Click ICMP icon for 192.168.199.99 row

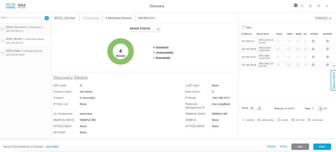point(289,49)
